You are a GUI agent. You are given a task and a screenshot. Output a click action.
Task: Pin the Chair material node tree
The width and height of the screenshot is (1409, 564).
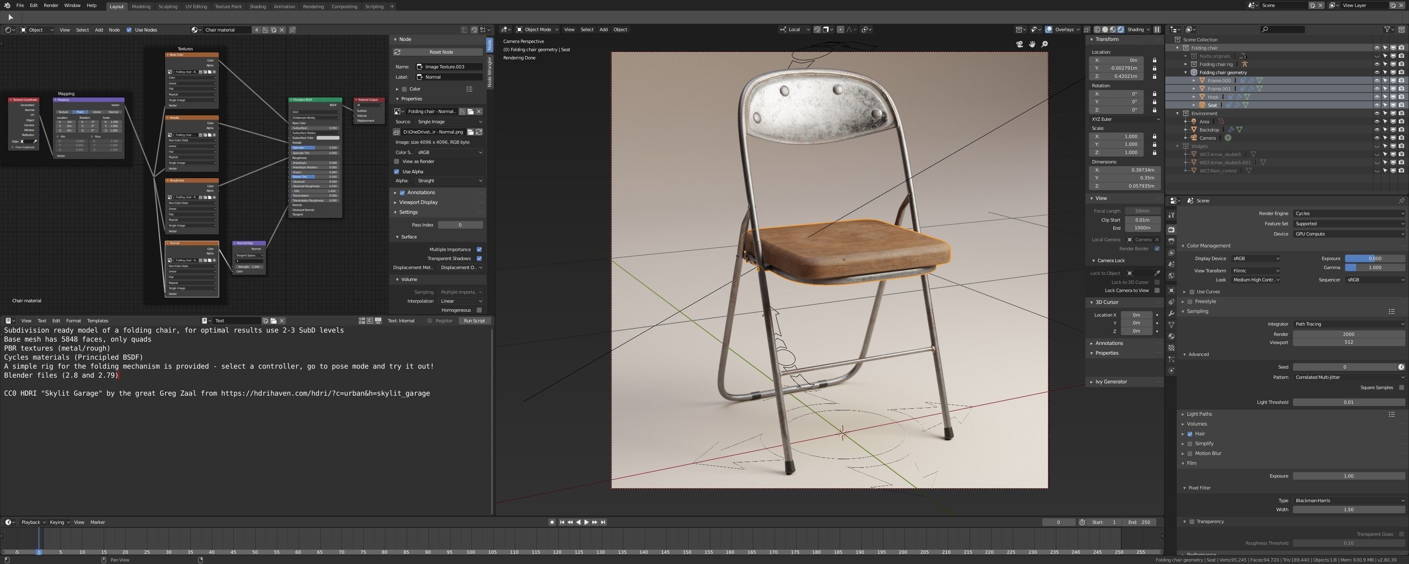click(x=292, y=30)
